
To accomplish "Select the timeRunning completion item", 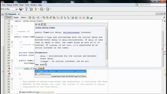I will (61, 74).
